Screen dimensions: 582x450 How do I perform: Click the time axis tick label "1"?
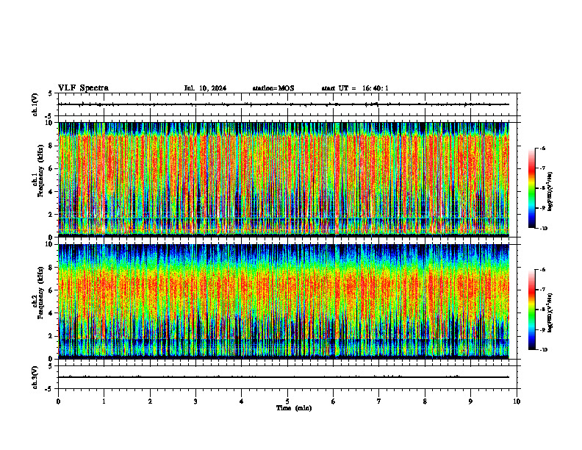pyautogui.click(x=104, y=401)
